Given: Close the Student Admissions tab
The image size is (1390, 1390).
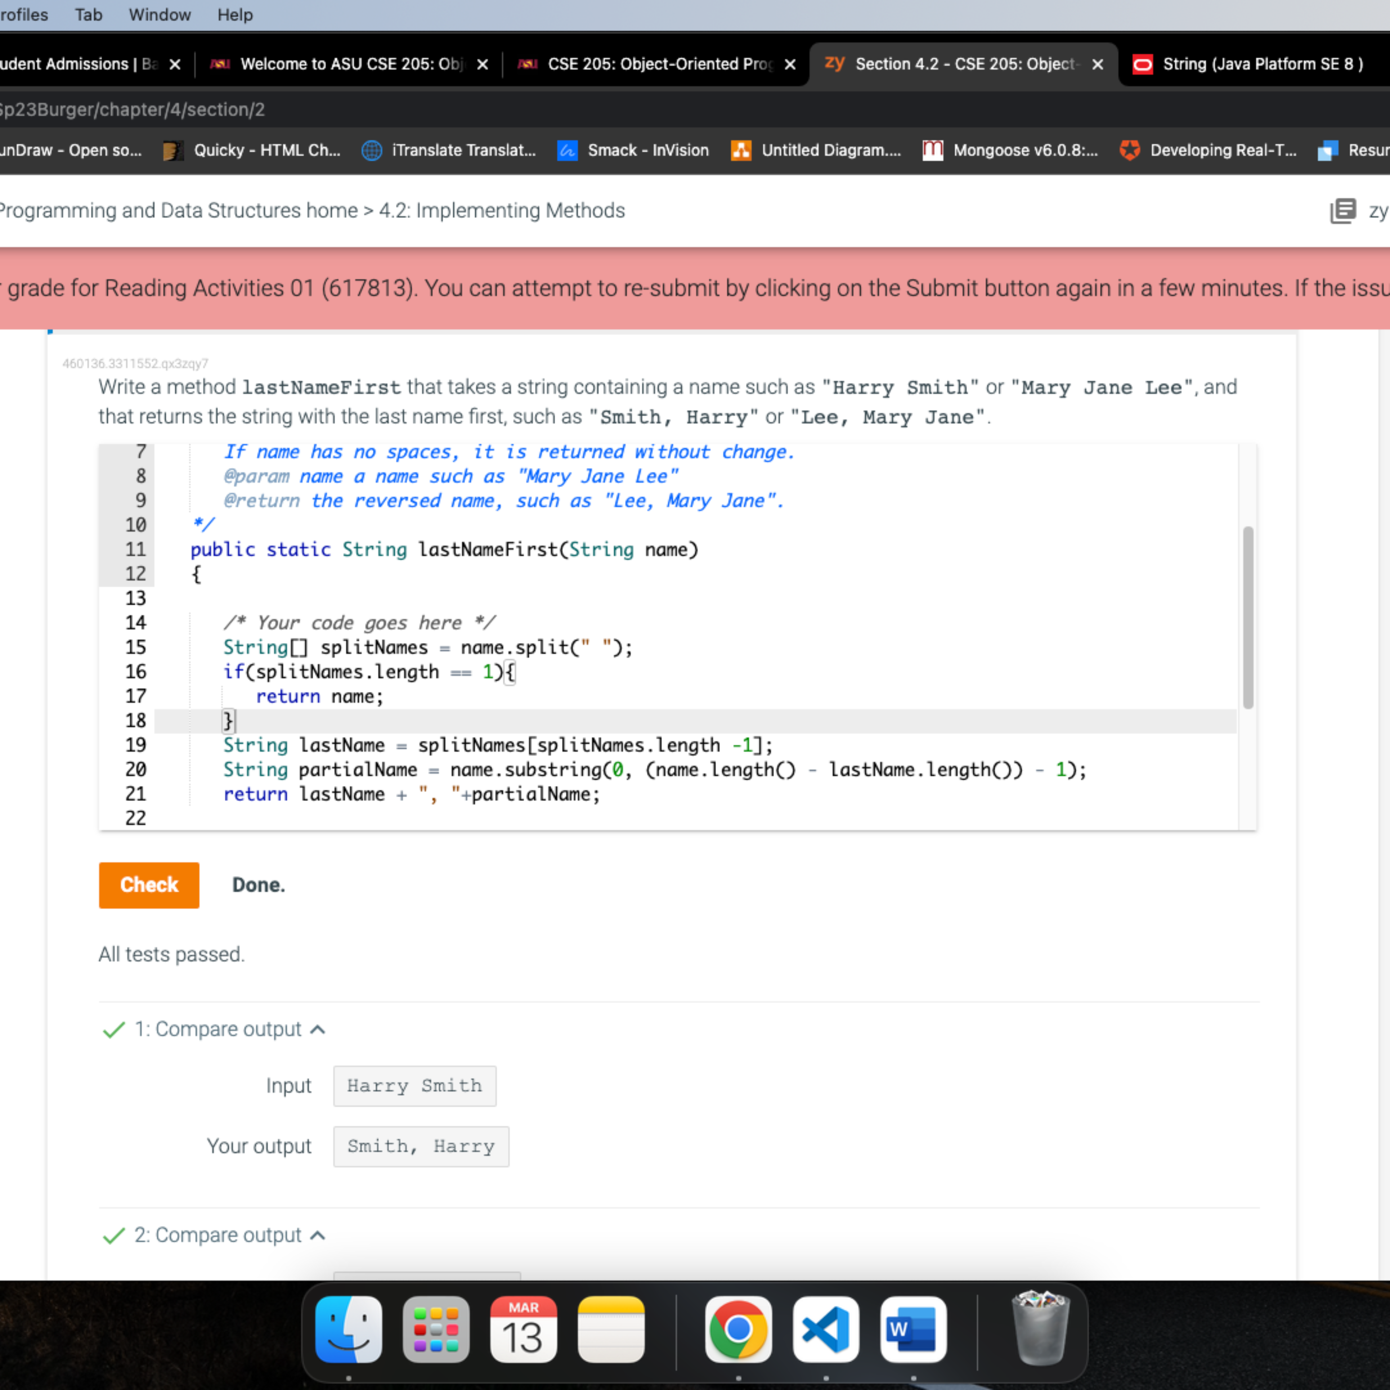Looking at the screenshot, I should pos(175,64).
